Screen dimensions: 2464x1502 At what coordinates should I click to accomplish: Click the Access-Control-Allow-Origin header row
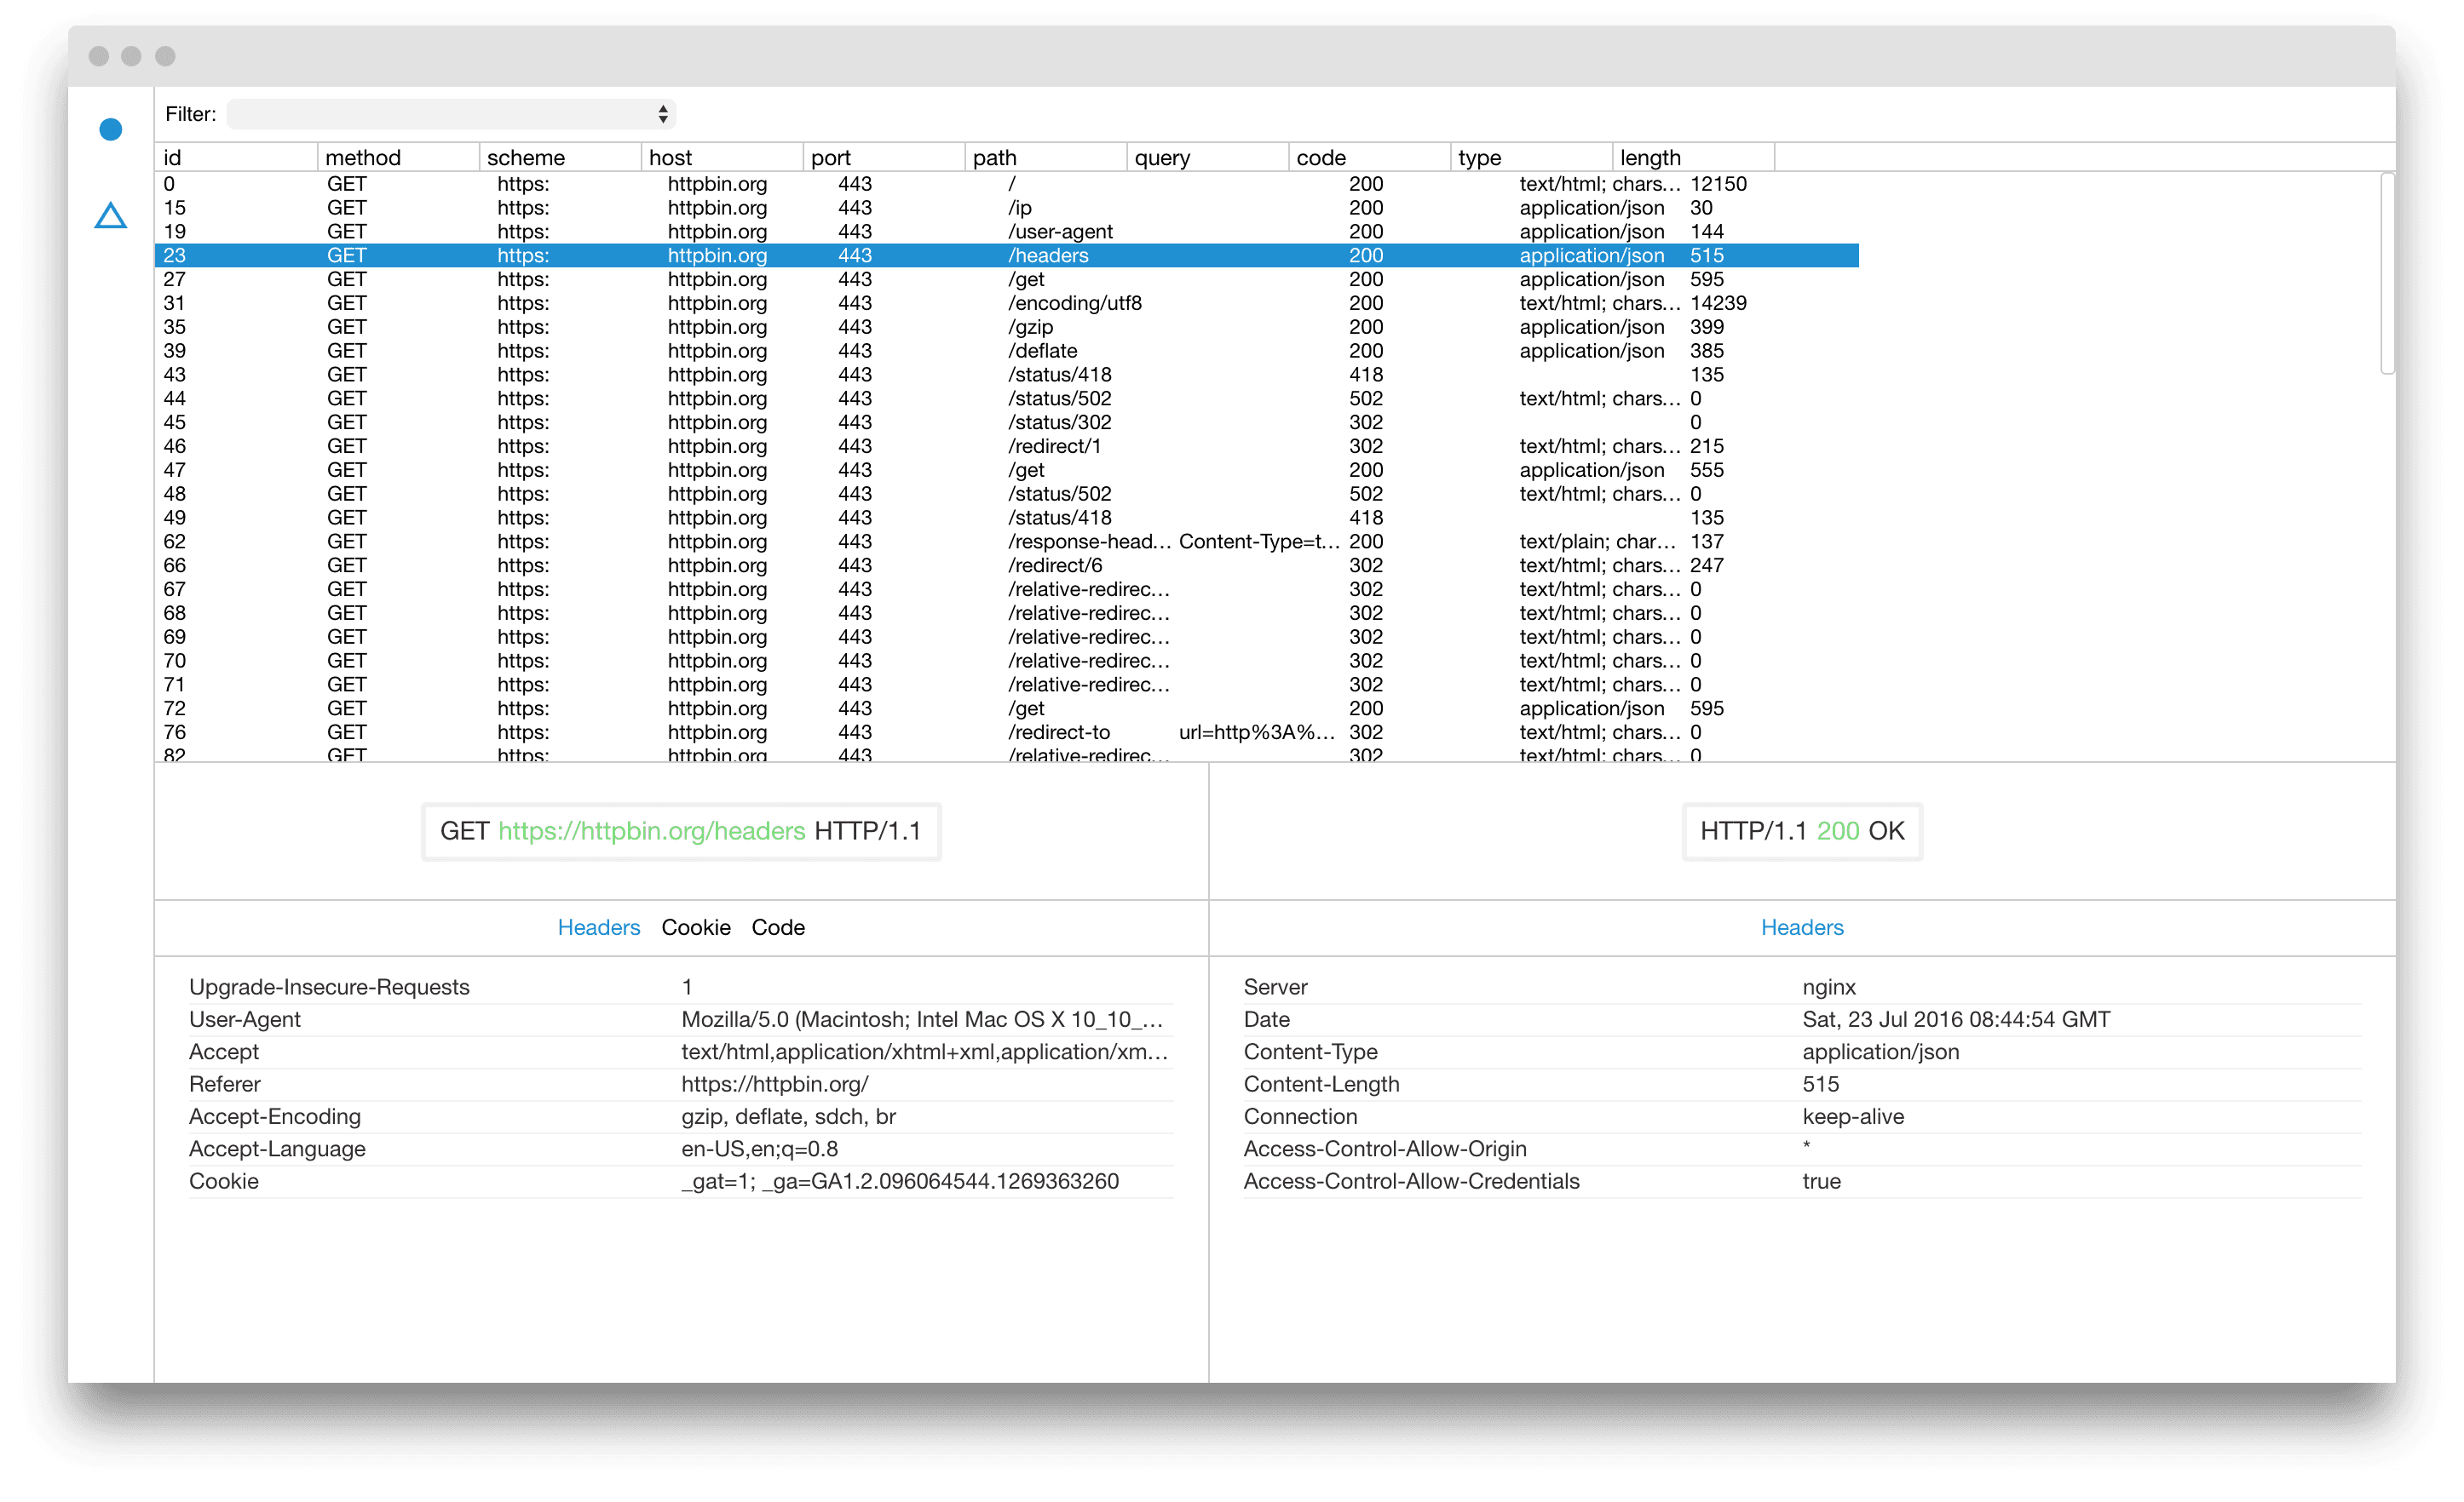point(1802,1149)
